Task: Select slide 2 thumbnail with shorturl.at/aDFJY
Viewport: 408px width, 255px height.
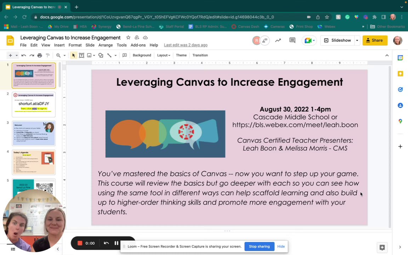Action: [x=34, y=104]
